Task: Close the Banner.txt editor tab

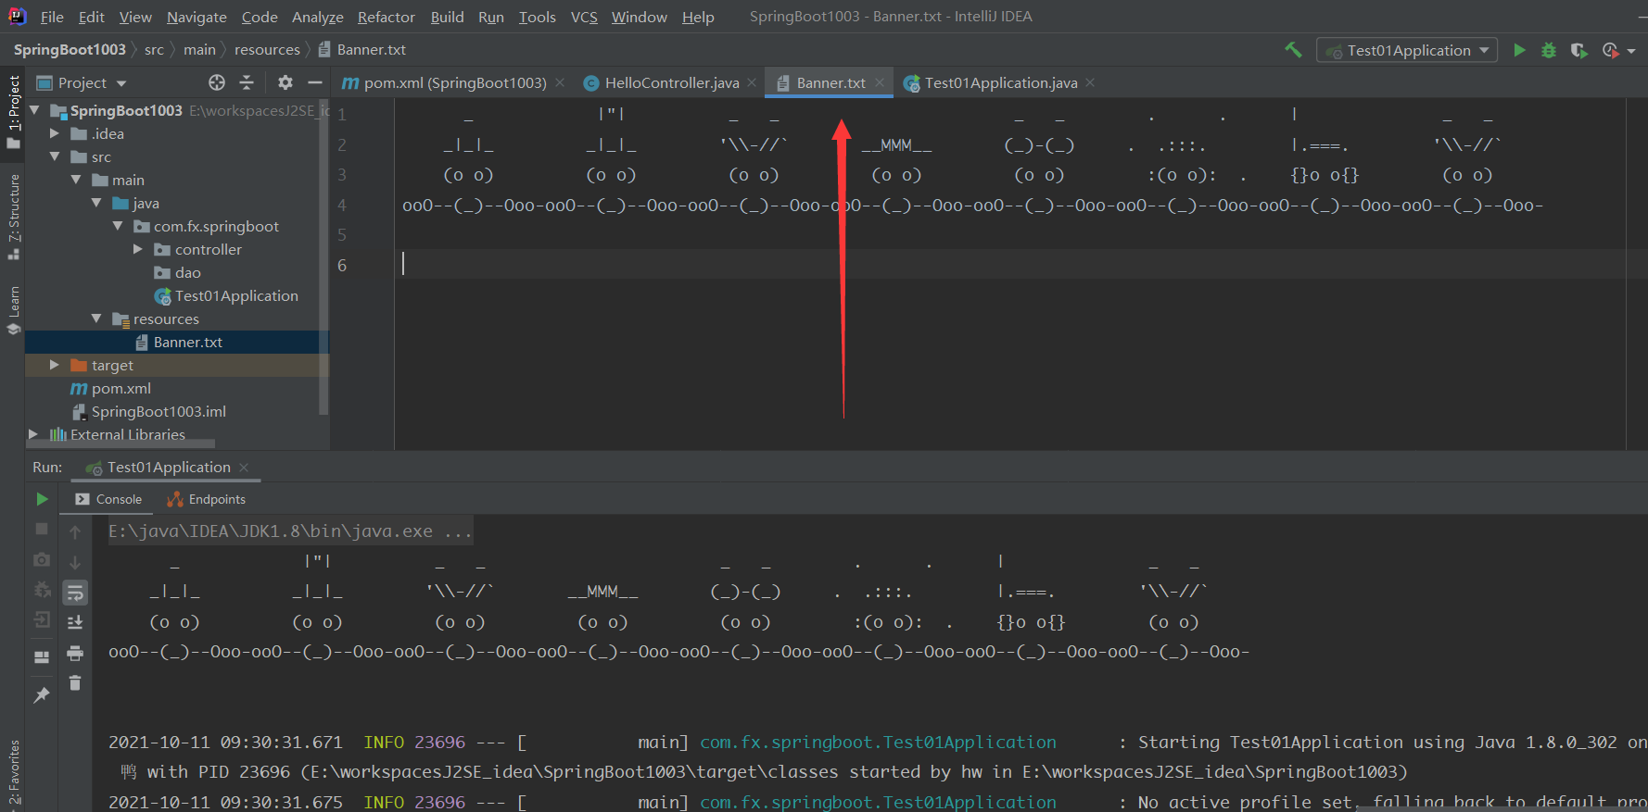Action: pos(880,82)
